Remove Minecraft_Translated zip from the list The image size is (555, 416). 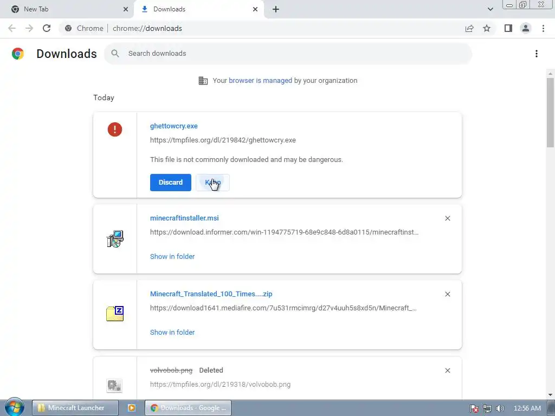pos(447,294)
